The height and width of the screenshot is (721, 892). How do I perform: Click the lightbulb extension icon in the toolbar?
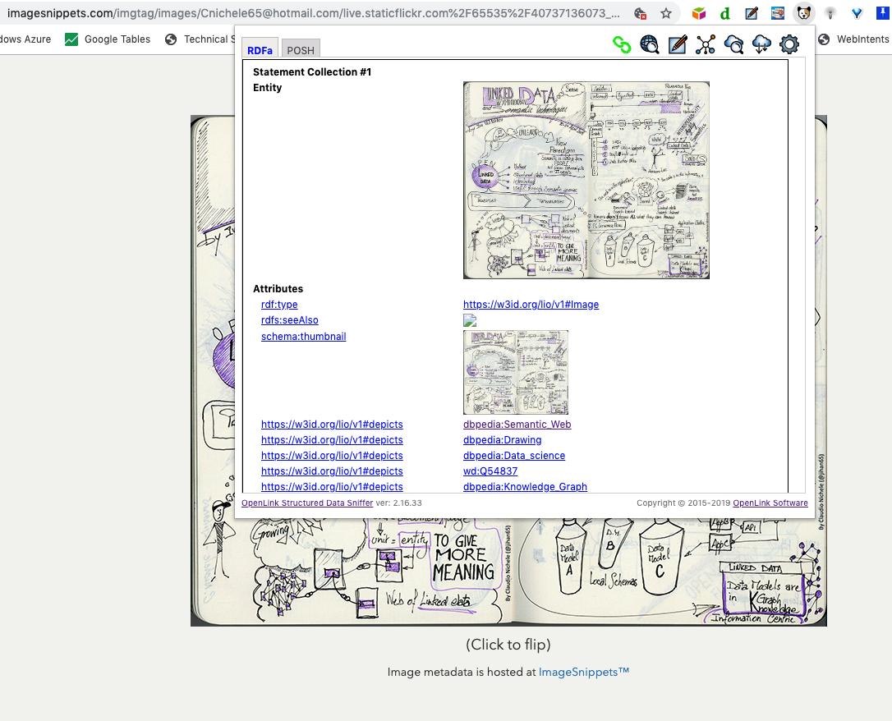coord(830,13)
